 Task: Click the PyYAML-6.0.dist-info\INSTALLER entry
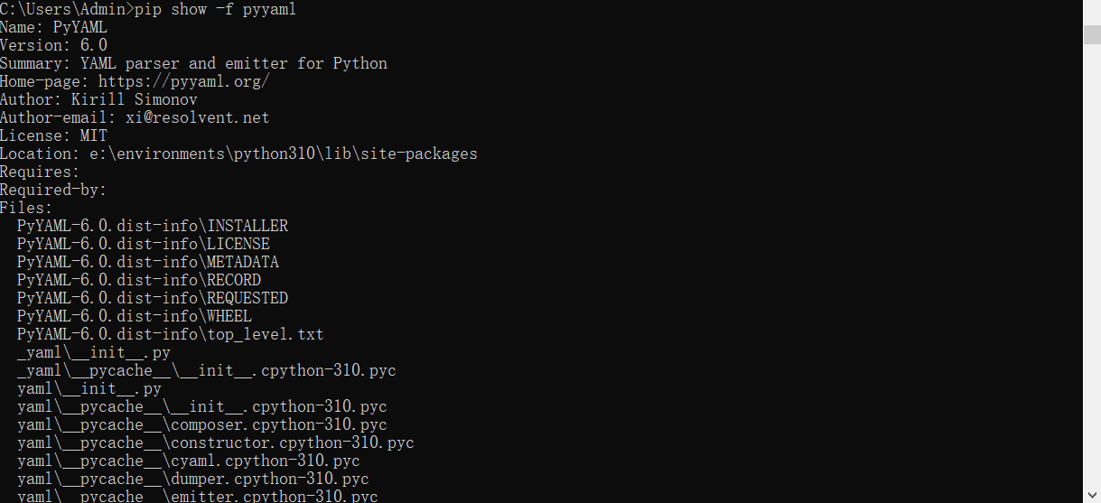coord(153,226)
